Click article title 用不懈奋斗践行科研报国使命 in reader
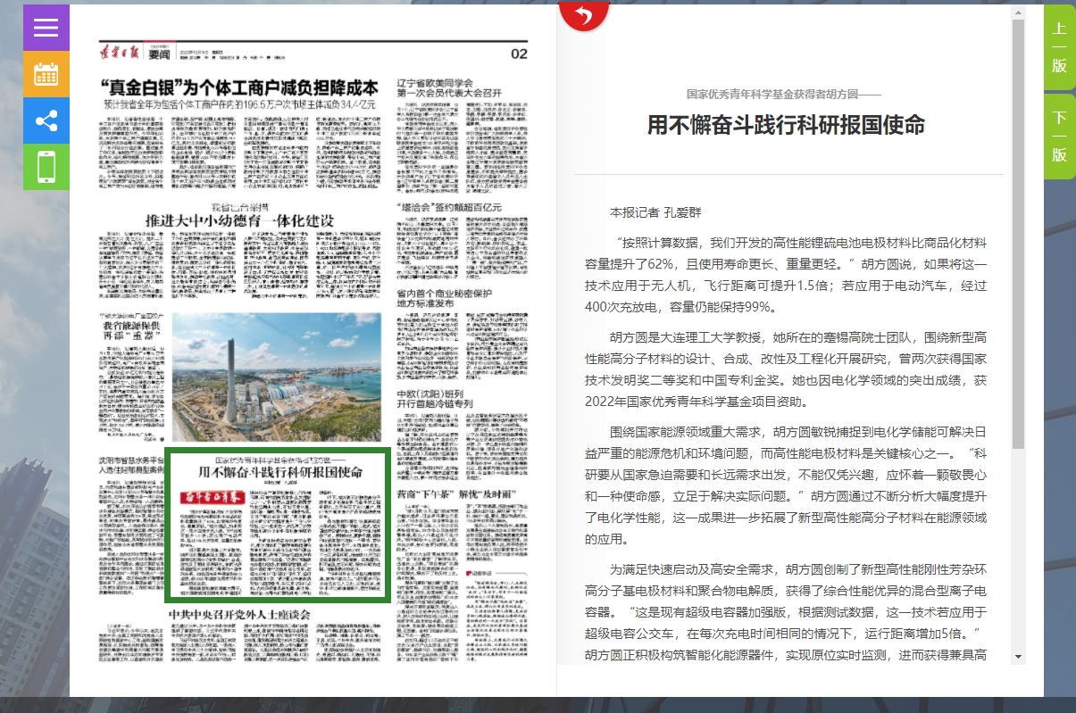Image resolution: width=1076 pixels, height=713 pixels. click(787, 124)
